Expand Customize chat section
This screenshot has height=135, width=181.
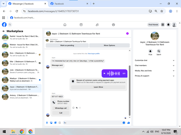click(155, 60)
